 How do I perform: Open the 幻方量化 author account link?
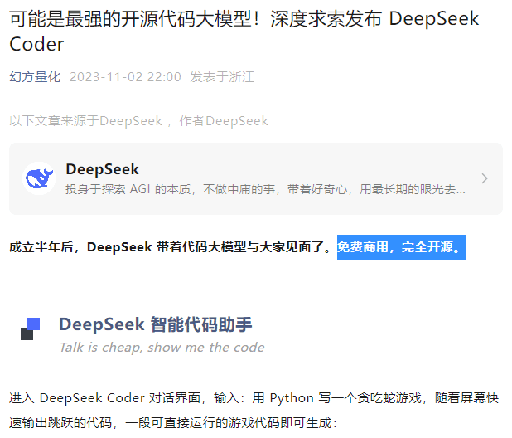(35, 77)
